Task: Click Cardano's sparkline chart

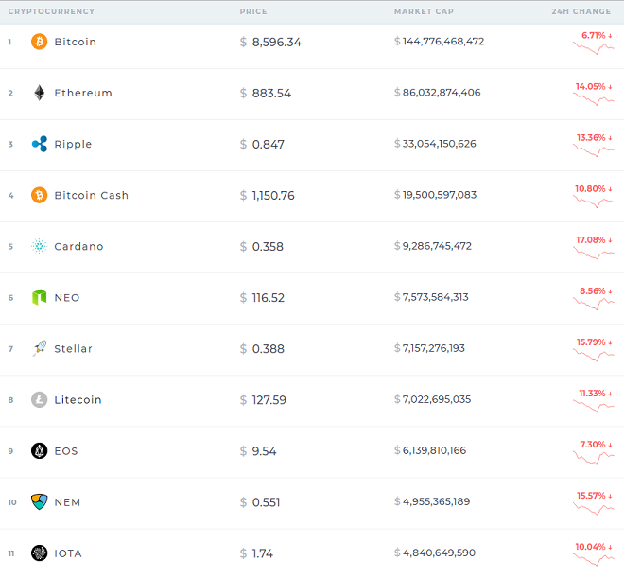Action: coord(594,253)
